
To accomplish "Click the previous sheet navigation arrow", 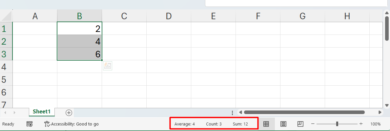I will 5,113.
